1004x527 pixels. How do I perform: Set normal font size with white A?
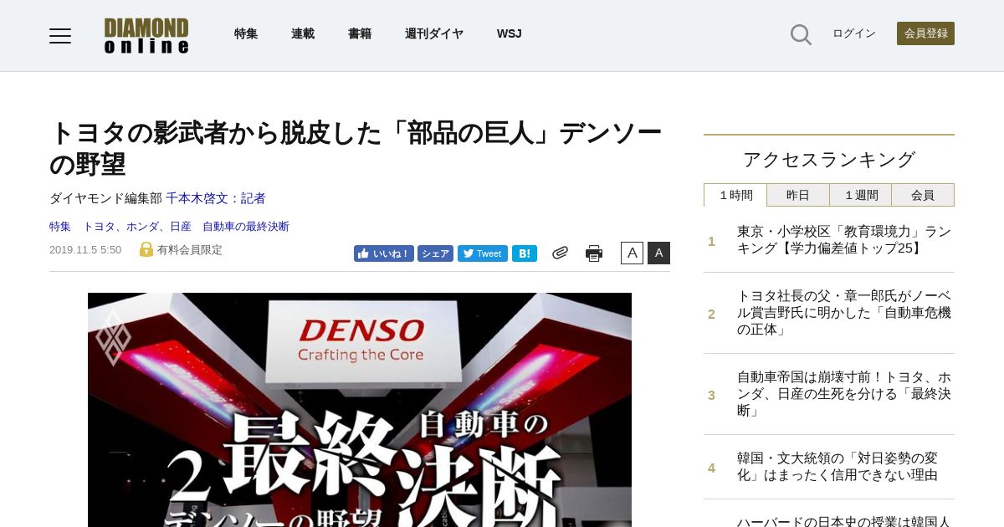[632, 253]
